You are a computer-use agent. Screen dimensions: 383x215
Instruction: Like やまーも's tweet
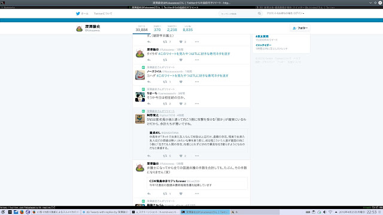coord(181,104)
